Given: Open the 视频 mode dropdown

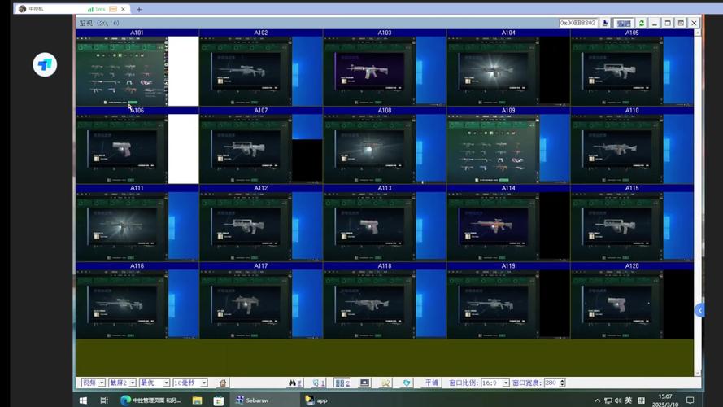Looking at the screenshot, I should (92, 383).
